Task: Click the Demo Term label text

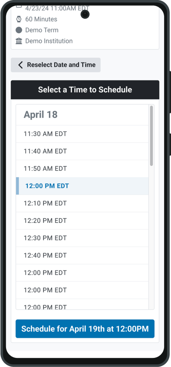Action: pos(42,30)
